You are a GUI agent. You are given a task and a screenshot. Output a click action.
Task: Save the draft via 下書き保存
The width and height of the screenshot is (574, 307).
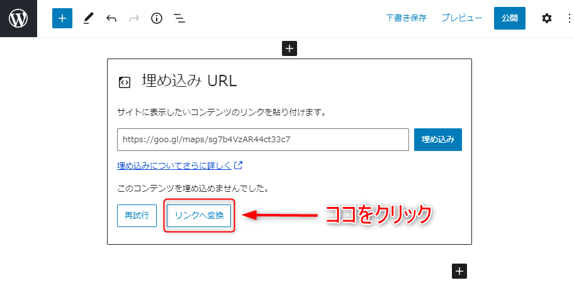[406, 18]
